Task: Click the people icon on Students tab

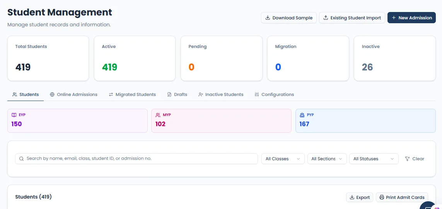Action: point(15,94)
